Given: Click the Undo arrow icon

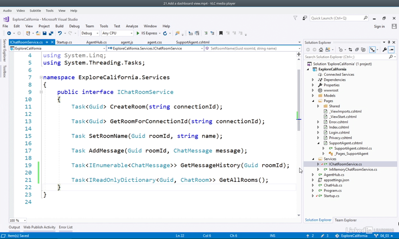Looking at the screenshot, I should click(x=60, y=34).
